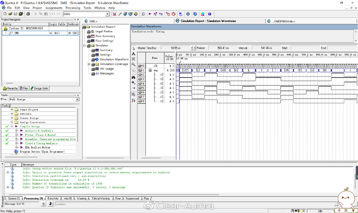358x213 pixels.
Task: Click the Programmer icon next to Program Device
Action: pyautogui.click(x=16, y=152)
